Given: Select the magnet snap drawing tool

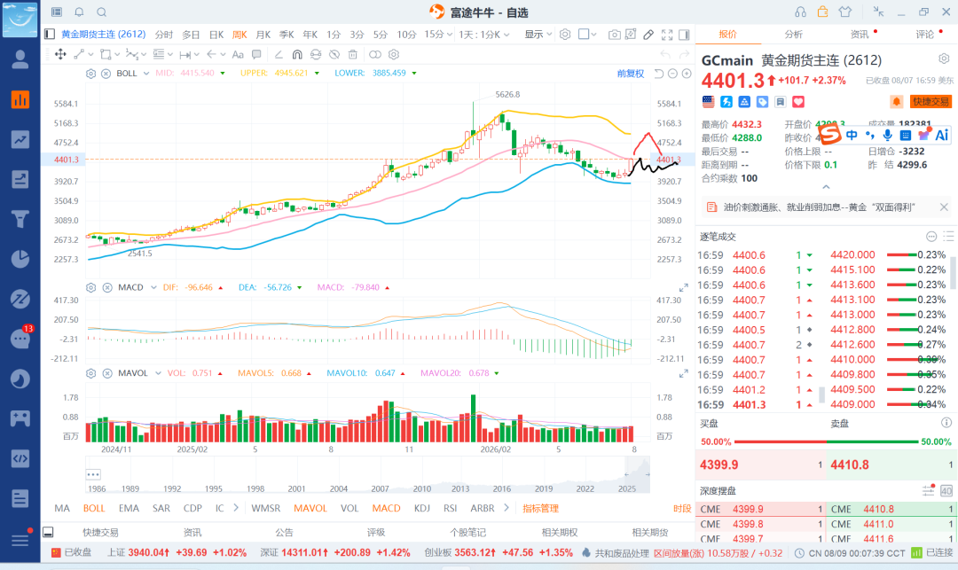Looking at the screenshot, I should [x=297, y=54].
